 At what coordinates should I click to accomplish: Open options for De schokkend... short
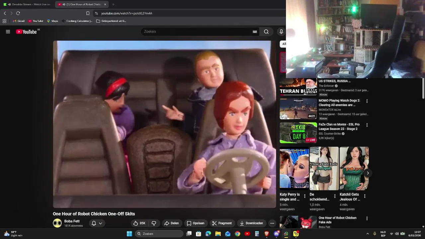click(335, 196)
